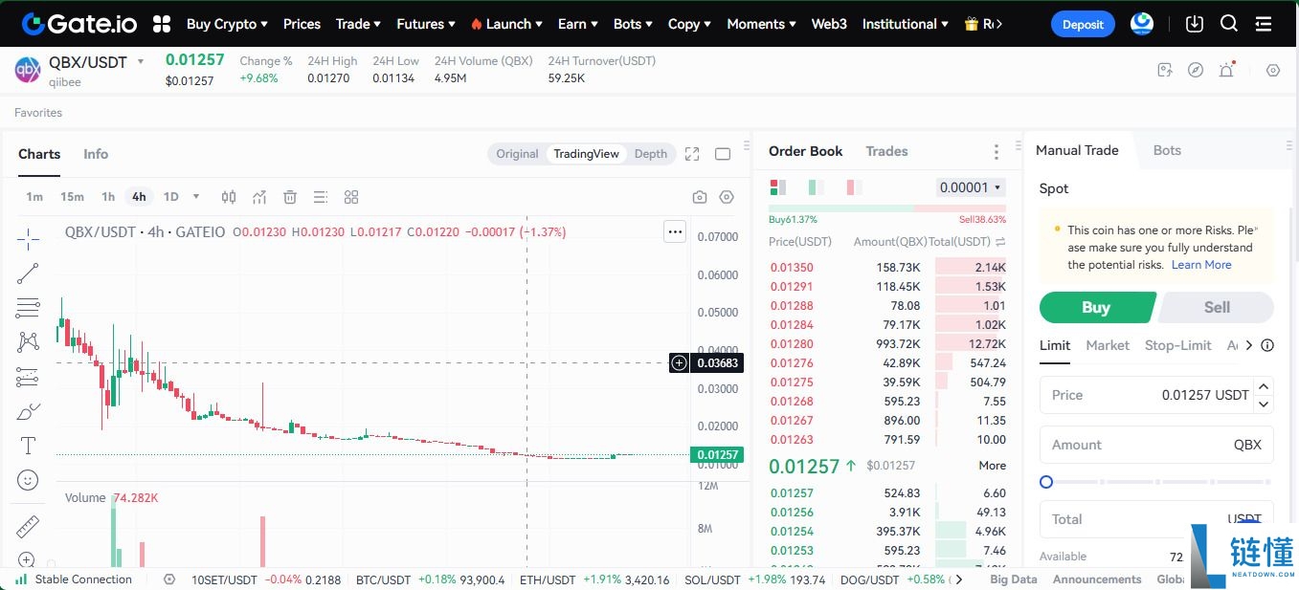Show only buy orders in order book
Screen dimensions: 1299x590
[817, 187]
